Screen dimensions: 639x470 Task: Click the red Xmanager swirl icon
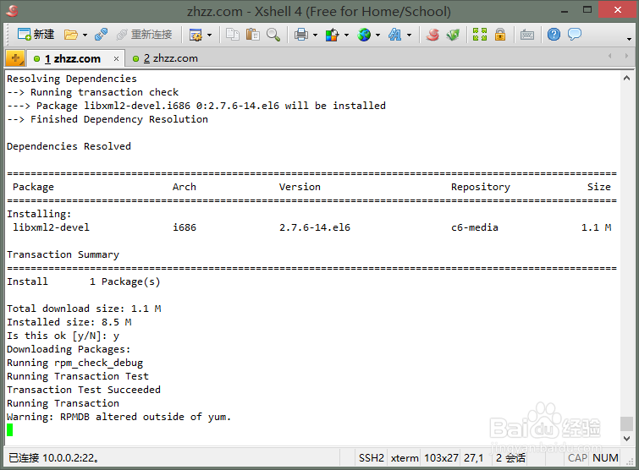click(432, 35)
